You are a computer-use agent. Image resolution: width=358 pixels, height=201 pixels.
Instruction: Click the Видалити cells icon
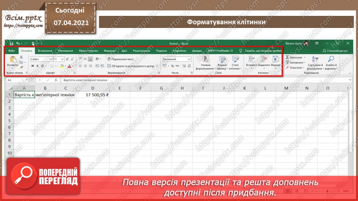coord(264,59)
